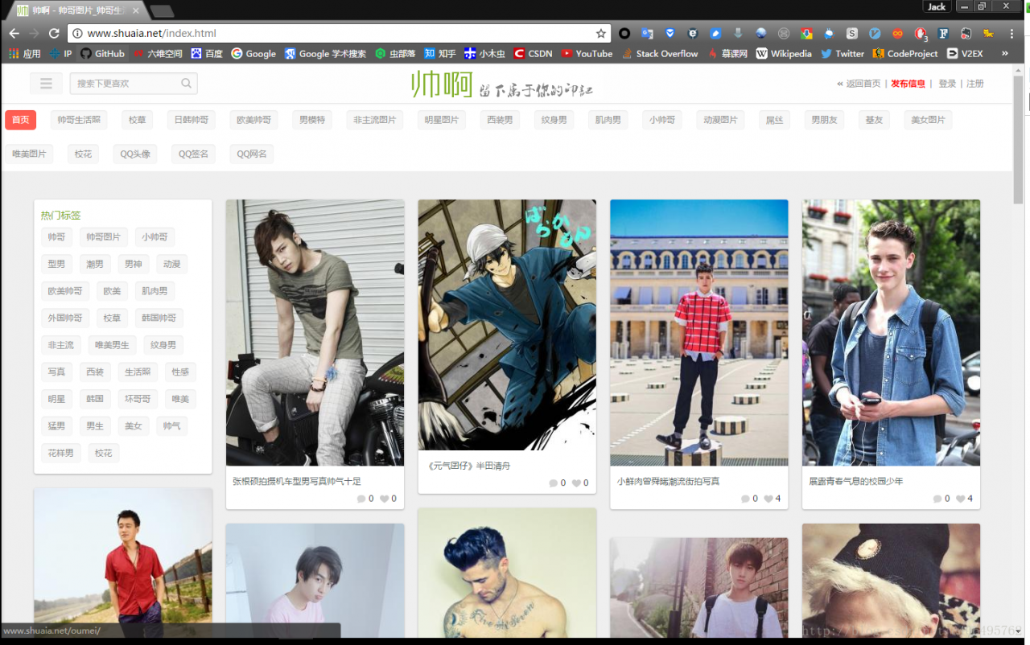
Task: Click the 注册 register link
Action: 974,84
